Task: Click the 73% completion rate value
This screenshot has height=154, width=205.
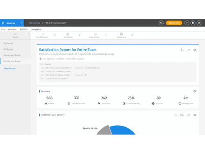Action: (131, 98)
